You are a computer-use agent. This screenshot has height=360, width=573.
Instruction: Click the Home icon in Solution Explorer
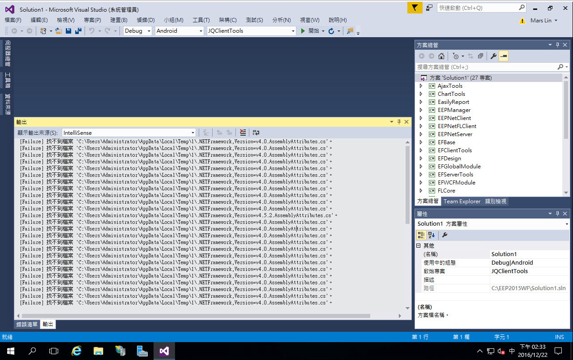pos(441,56)
